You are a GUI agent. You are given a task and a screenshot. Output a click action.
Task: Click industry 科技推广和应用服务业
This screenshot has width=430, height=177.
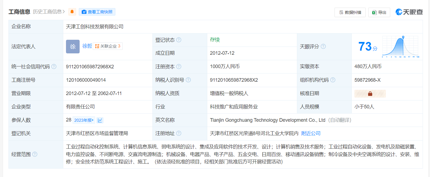coord(234,107)
